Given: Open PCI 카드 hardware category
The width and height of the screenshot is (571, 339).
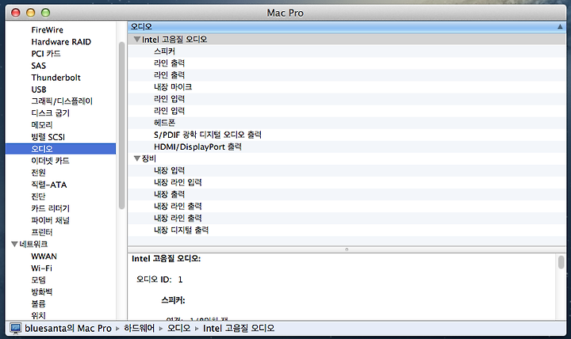Looking at the screenshot, I should 46,54.
